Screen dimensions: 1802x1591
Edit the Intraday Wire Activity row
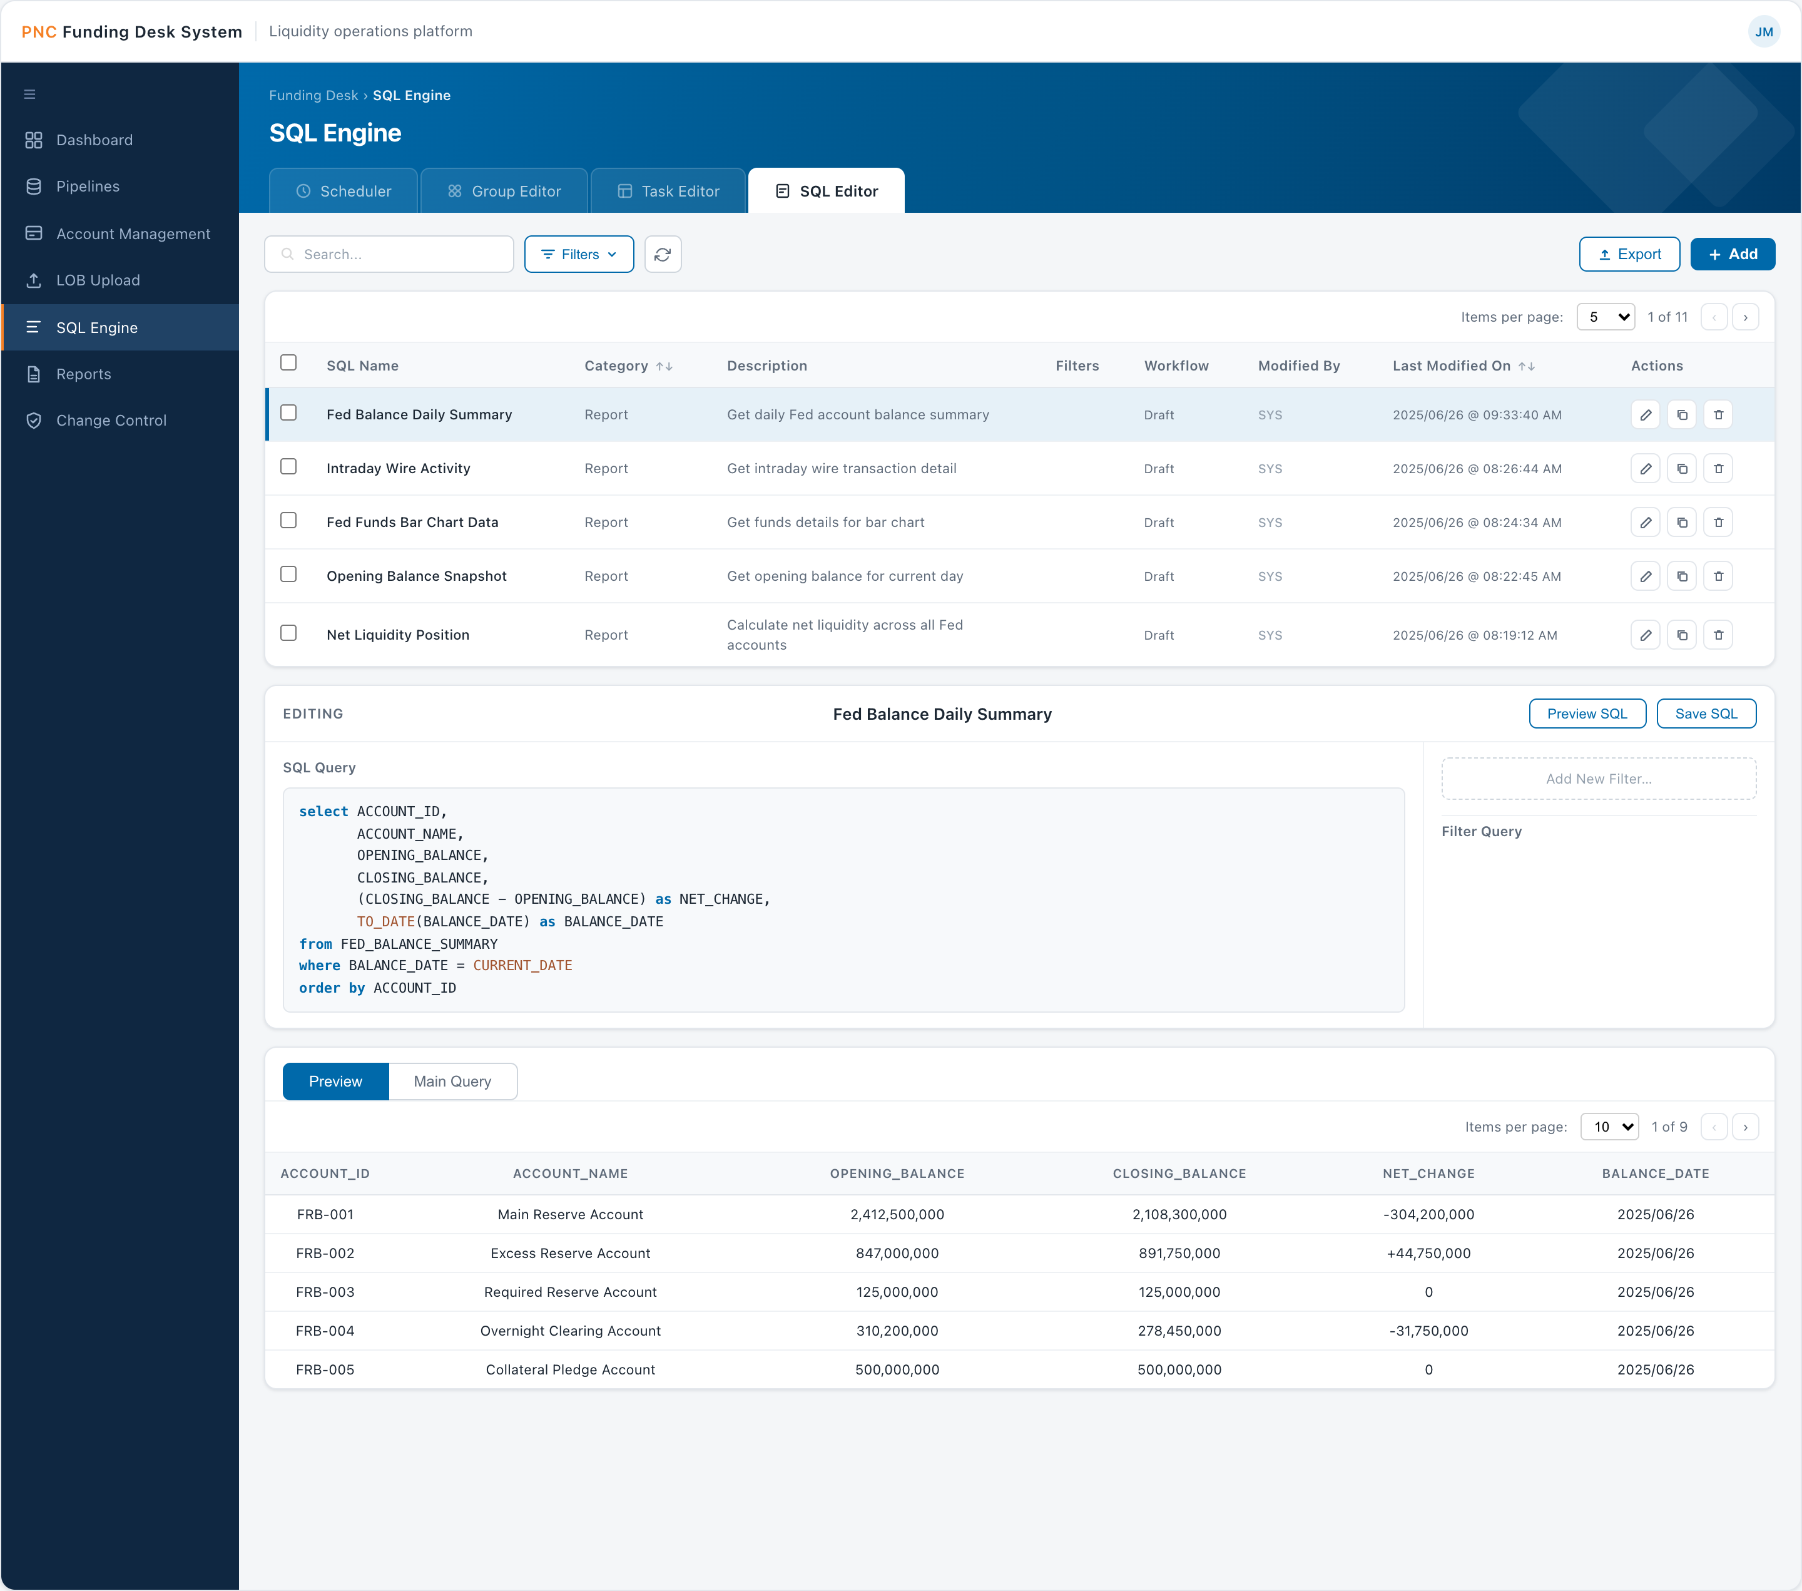click(1645, 468)
